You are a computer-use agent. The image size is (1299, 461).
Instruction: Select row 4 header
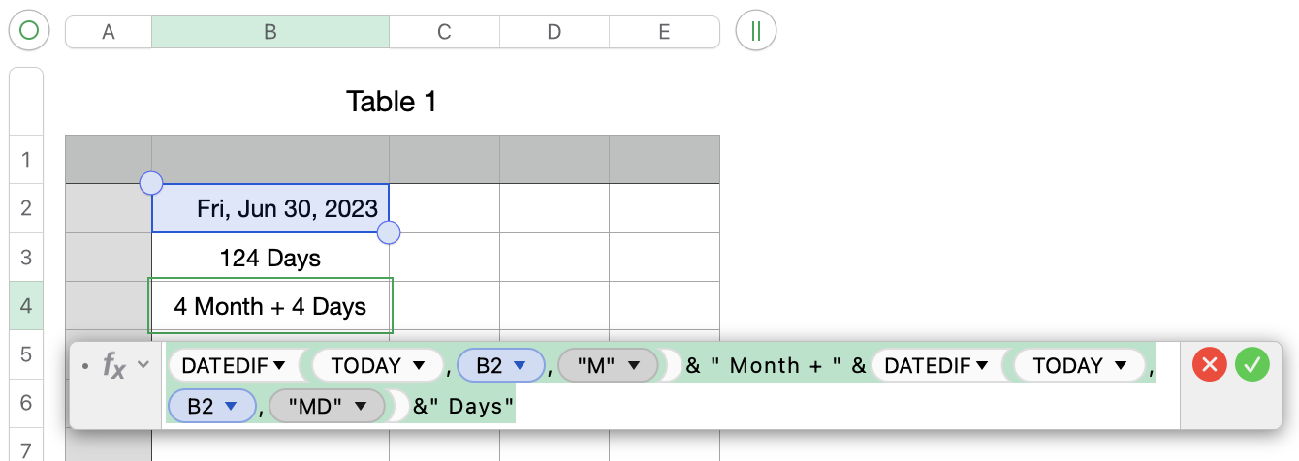coord(25,306)
